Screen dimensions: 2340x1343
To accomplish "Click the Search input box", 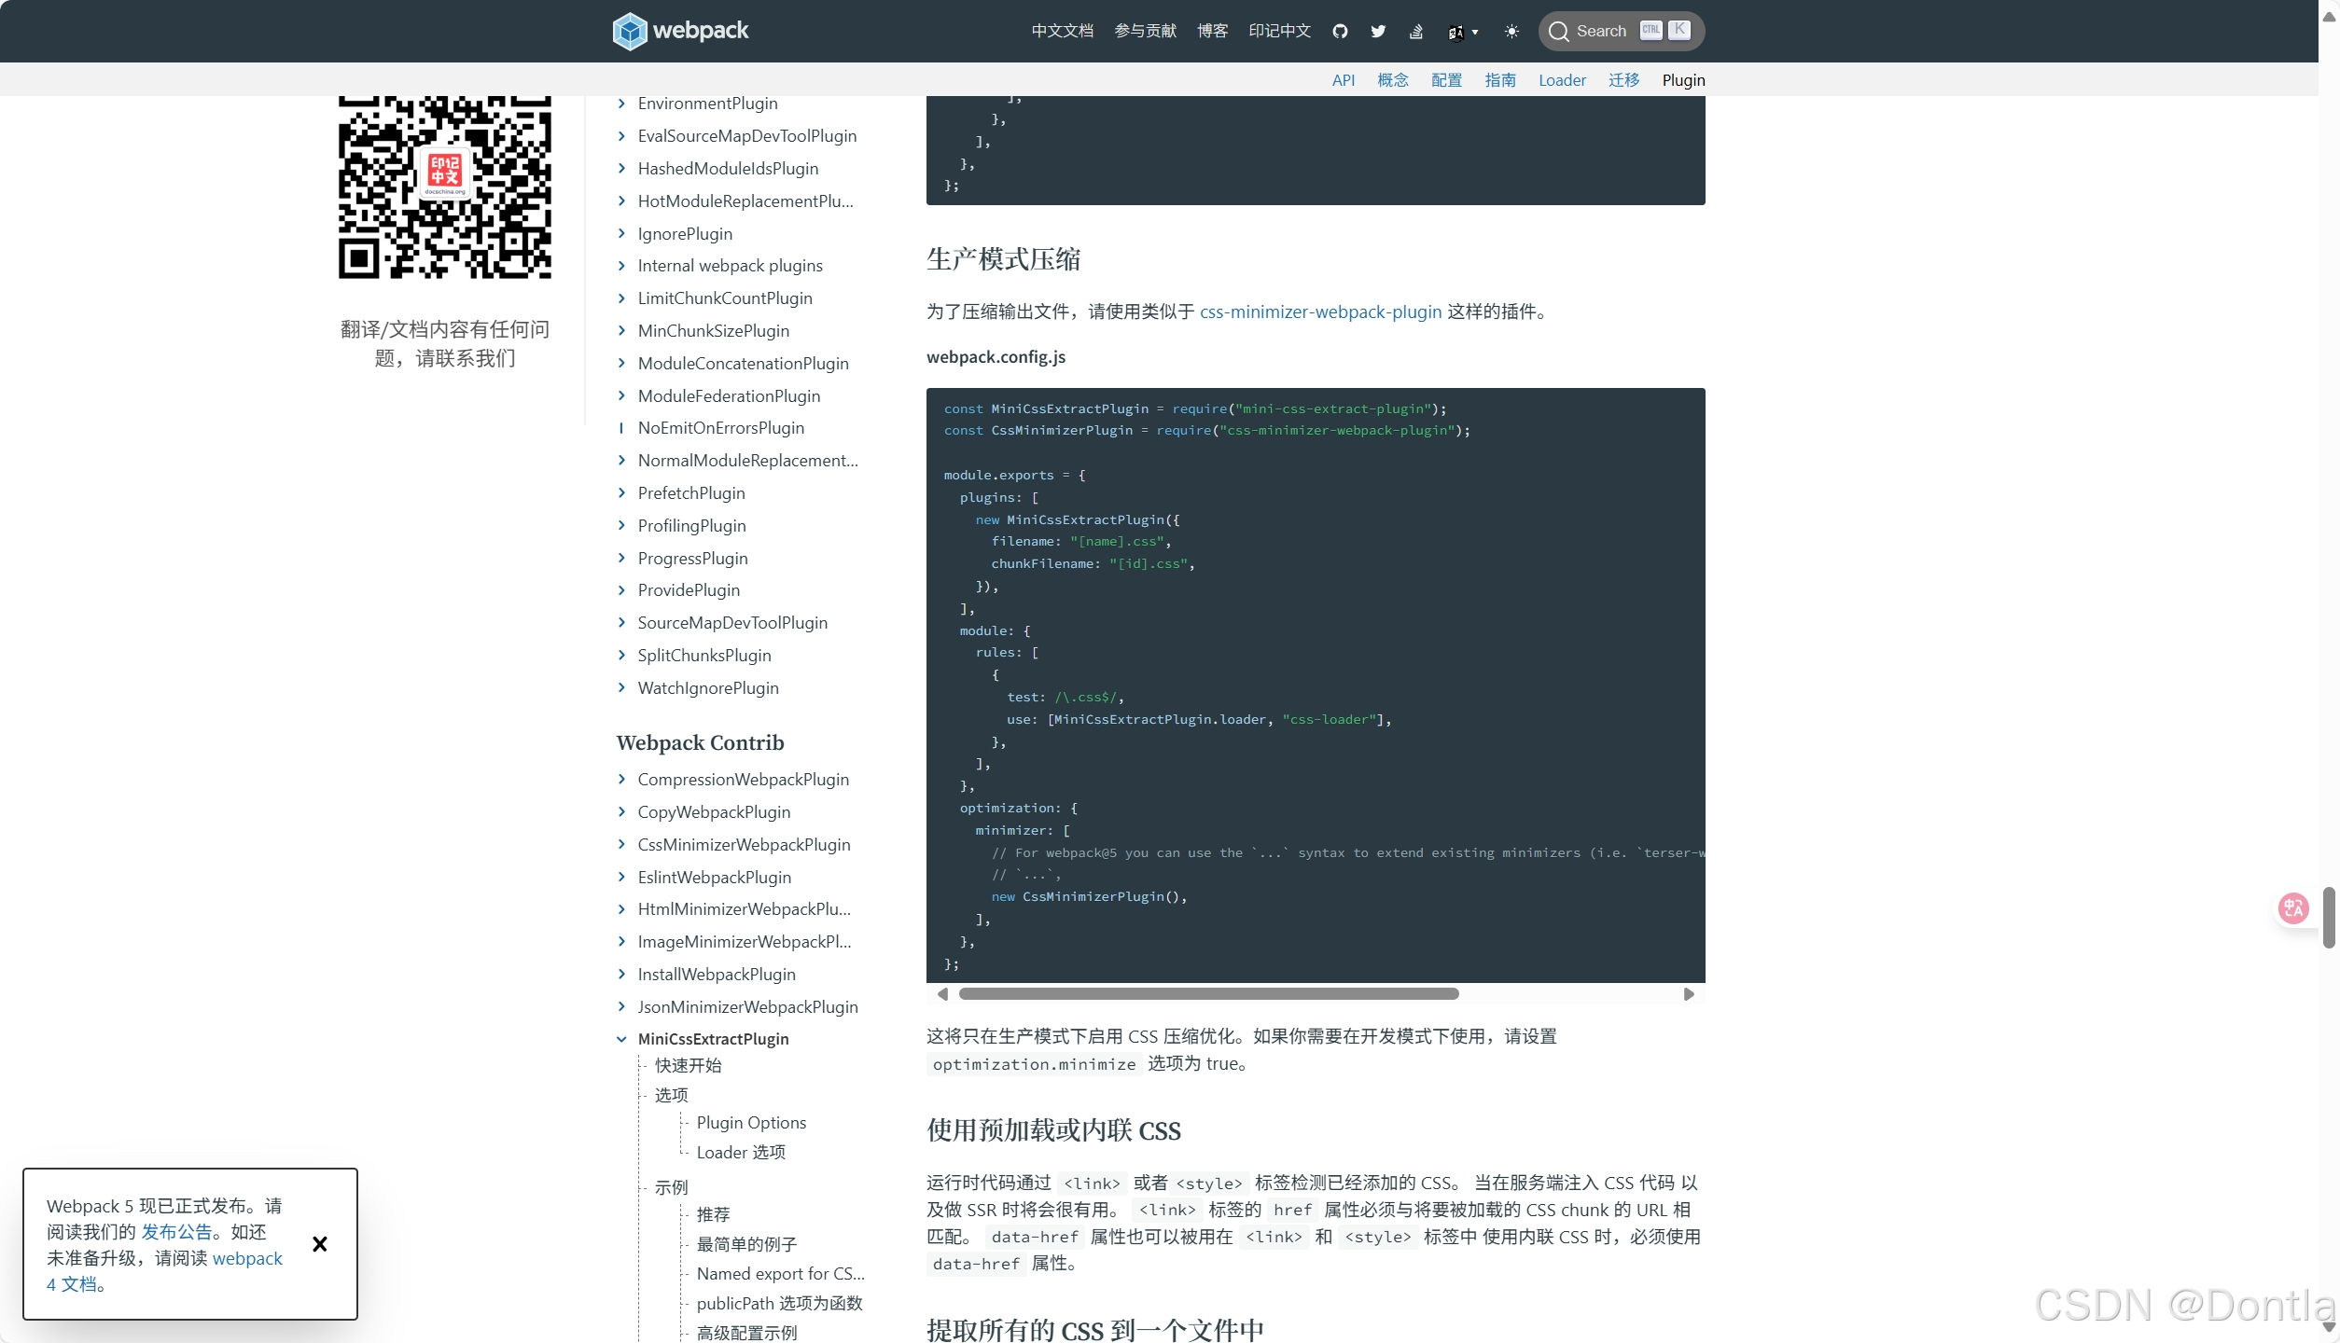I will coord(1601,31).
